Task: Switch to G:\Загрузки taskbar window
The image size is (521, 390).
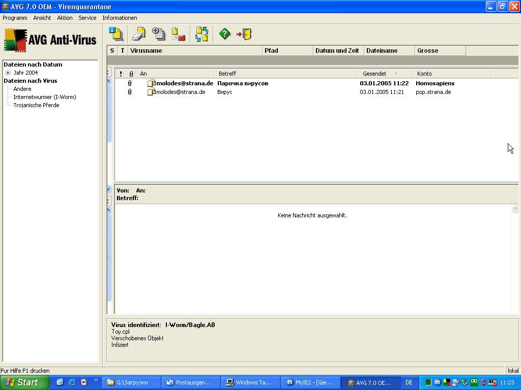Action: click(x=131, y=382)
